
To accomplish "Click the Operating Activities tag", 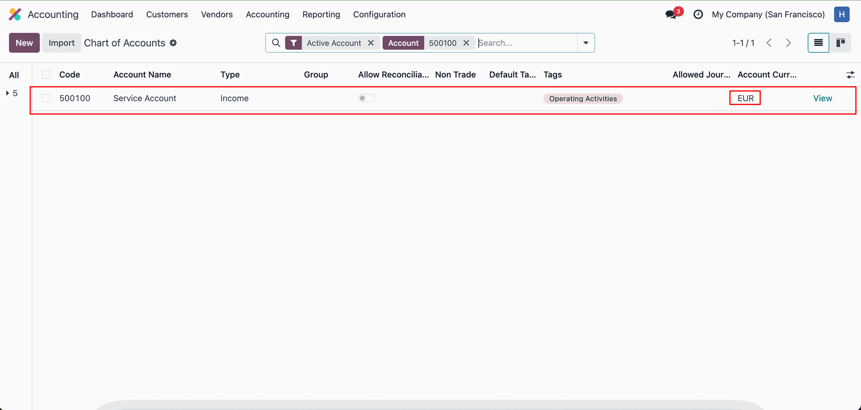I will [583, 99].
